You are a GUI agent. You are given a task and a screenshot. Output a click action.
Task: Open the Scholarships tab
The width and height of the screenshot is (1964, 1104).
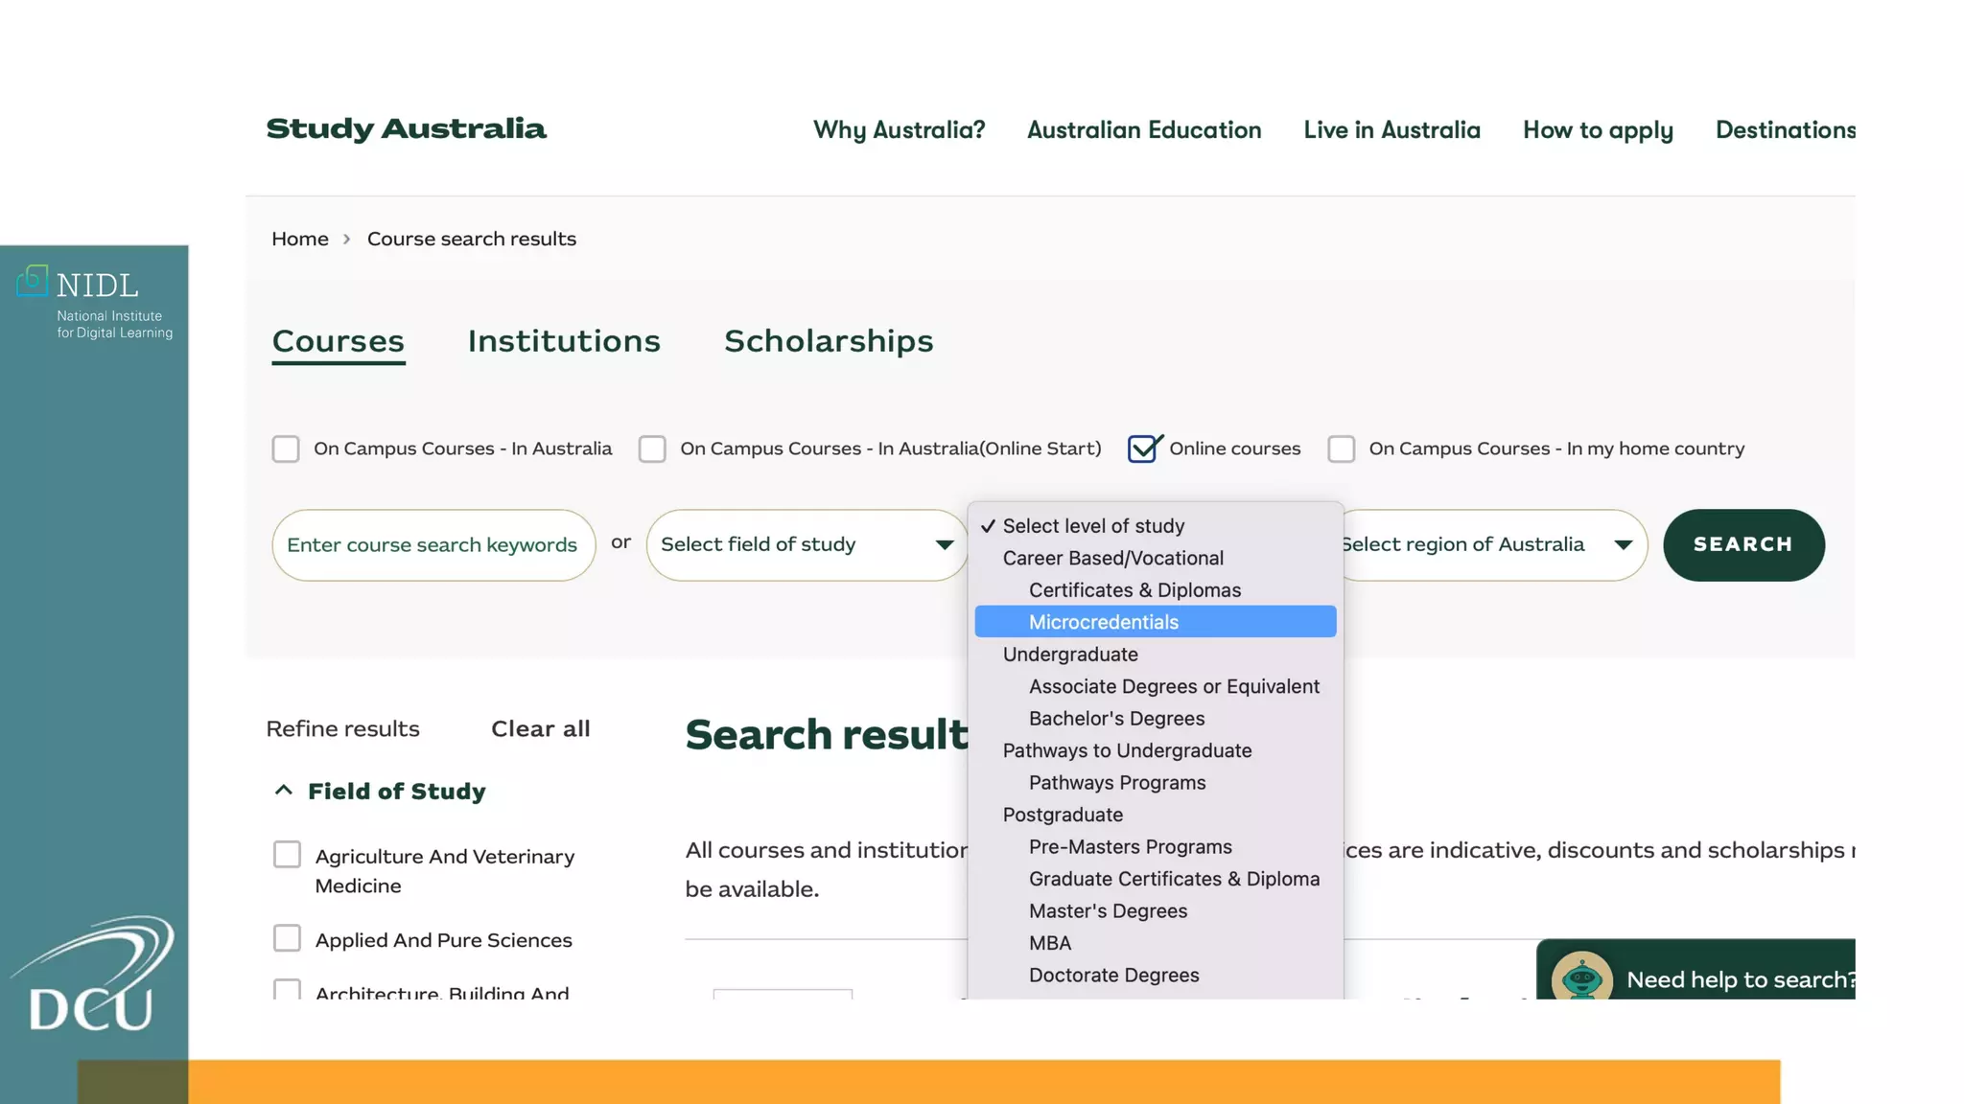click(829, 341)
